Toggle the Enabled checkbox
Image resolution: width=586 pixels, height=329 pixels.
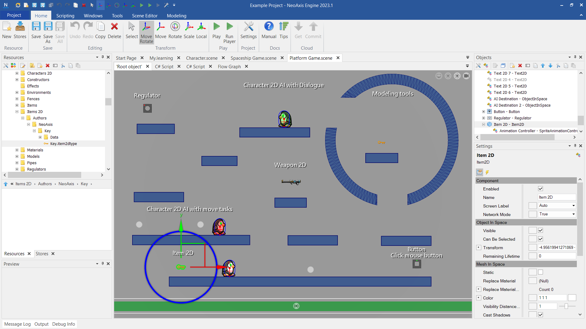[541, 189]
